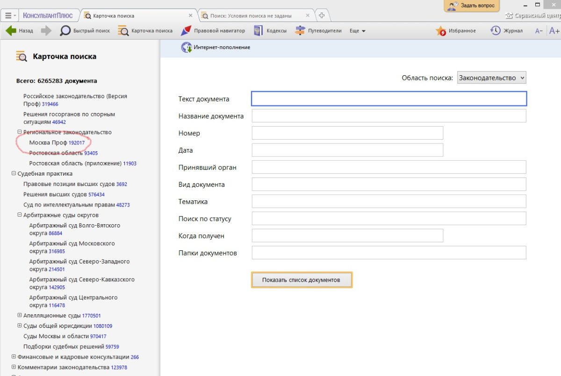Image resolution: width=561 pixels, height=376 pixels.
Task: Focus the Когда получен field
Action: coord(347,236)
